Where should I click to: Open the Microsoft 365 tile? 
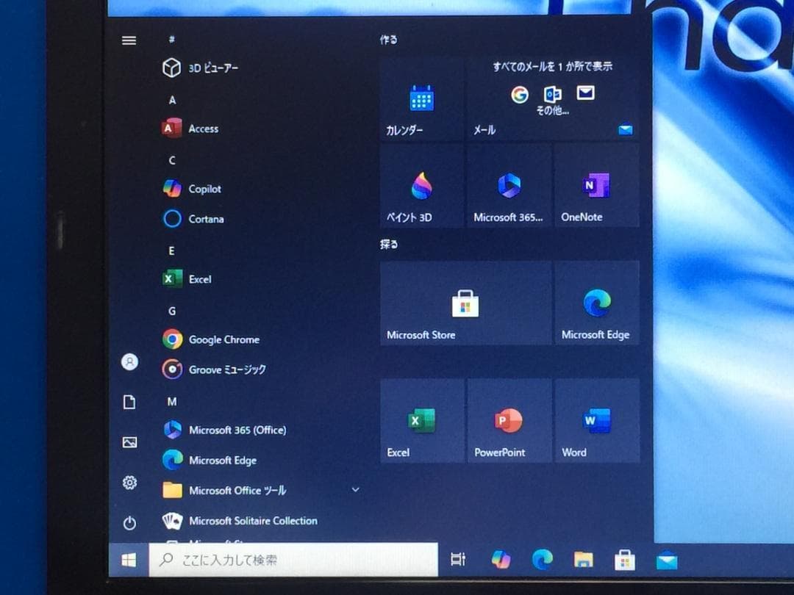(509, 186)
